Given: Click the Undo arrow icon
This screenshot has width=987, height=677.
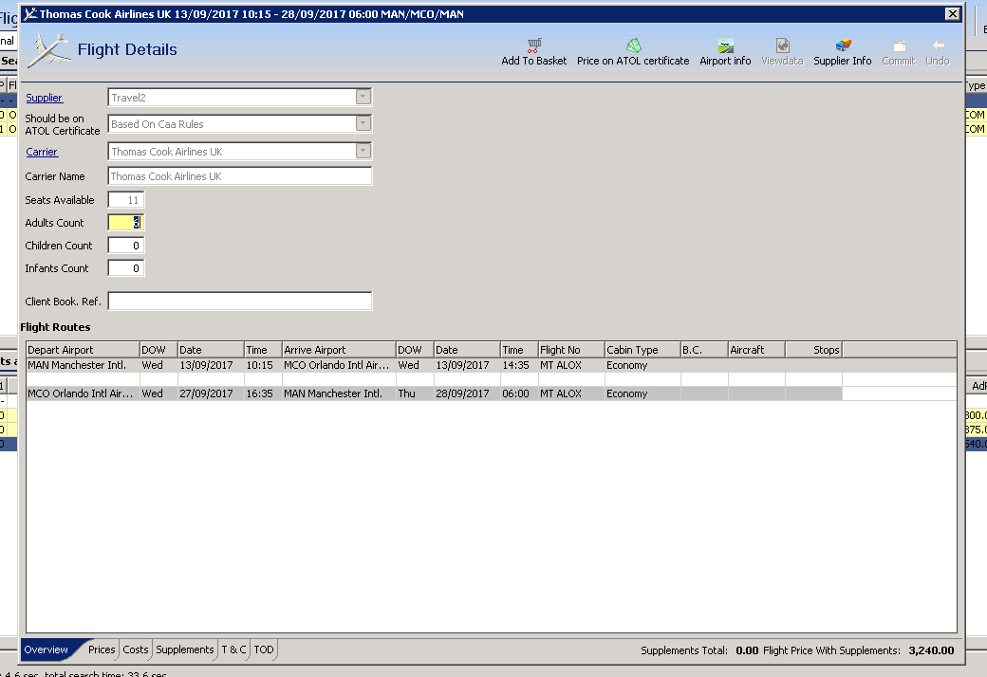Looking at the screenshot, I should [938, 46].
